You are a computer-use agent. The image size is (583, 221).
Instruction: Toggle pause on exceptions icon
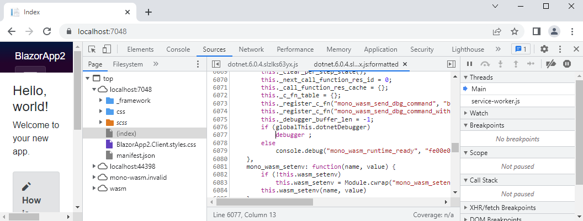coord(567,64)
